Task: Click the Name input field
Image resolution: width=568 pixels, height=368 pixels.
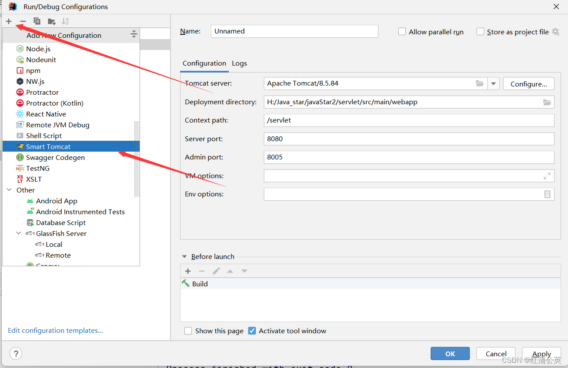Action: click(x=294, y=31)
